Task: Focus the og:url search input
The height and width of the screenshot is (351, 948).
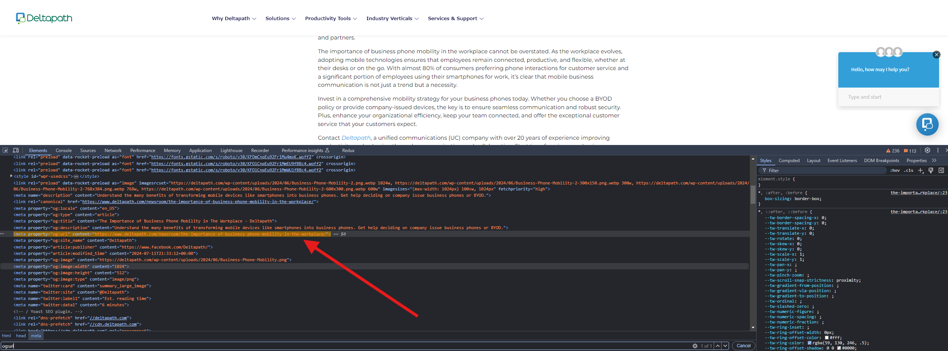Action: 345,346
